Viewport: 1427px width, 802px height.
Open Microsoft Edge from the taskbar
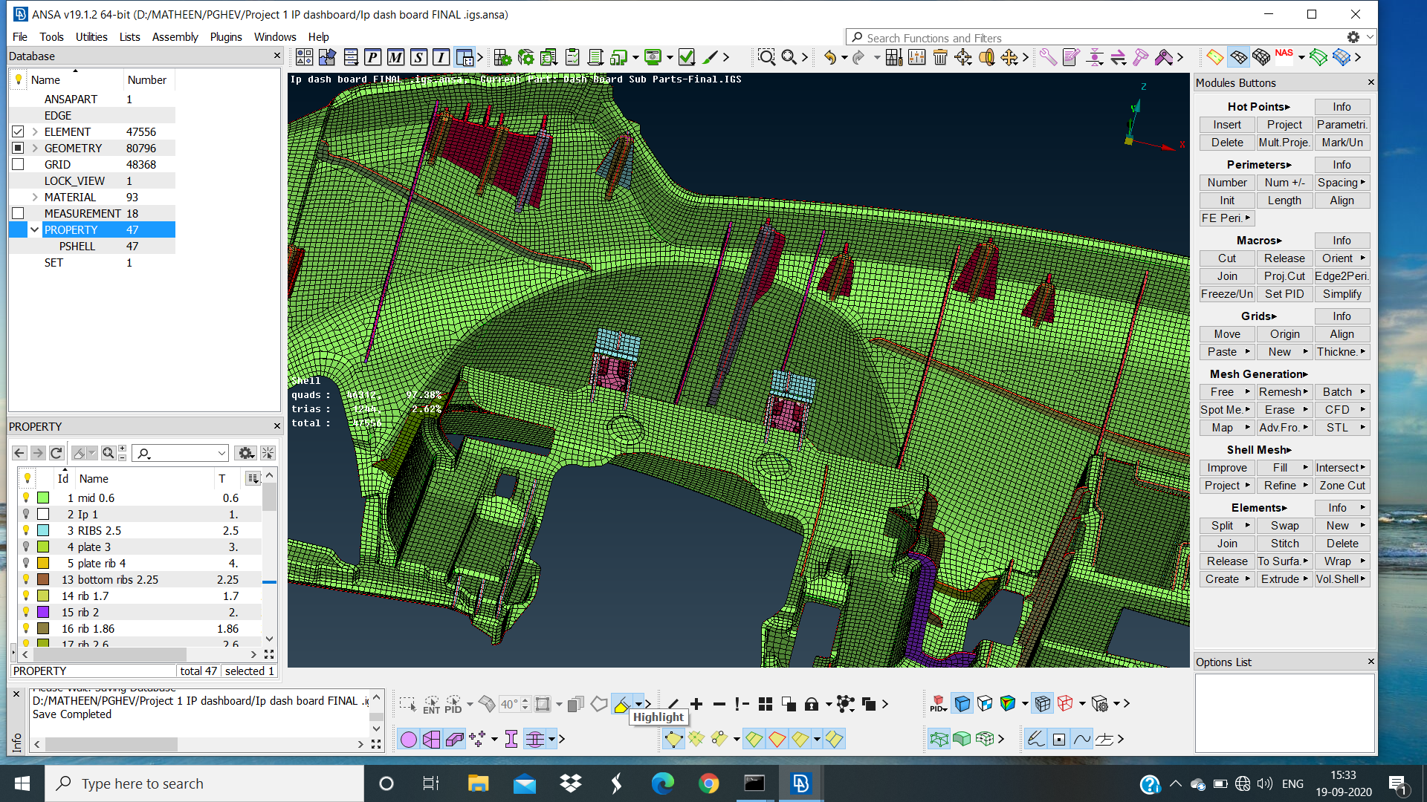pyautogui.click(x=663, y=783)
